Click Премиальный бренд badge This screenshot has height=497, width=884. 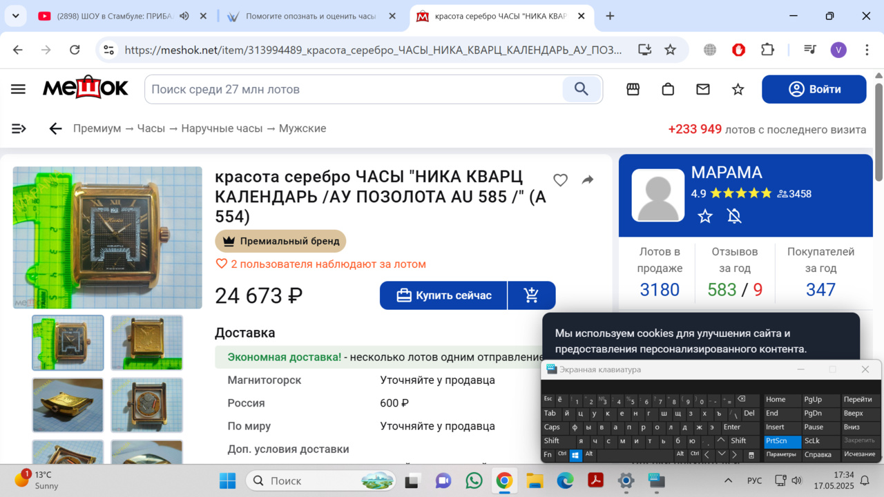click(280, 241)
